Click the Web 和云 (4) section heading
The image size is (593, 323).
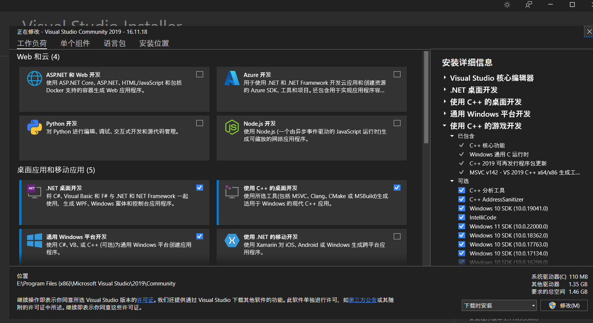click(38, 57)
